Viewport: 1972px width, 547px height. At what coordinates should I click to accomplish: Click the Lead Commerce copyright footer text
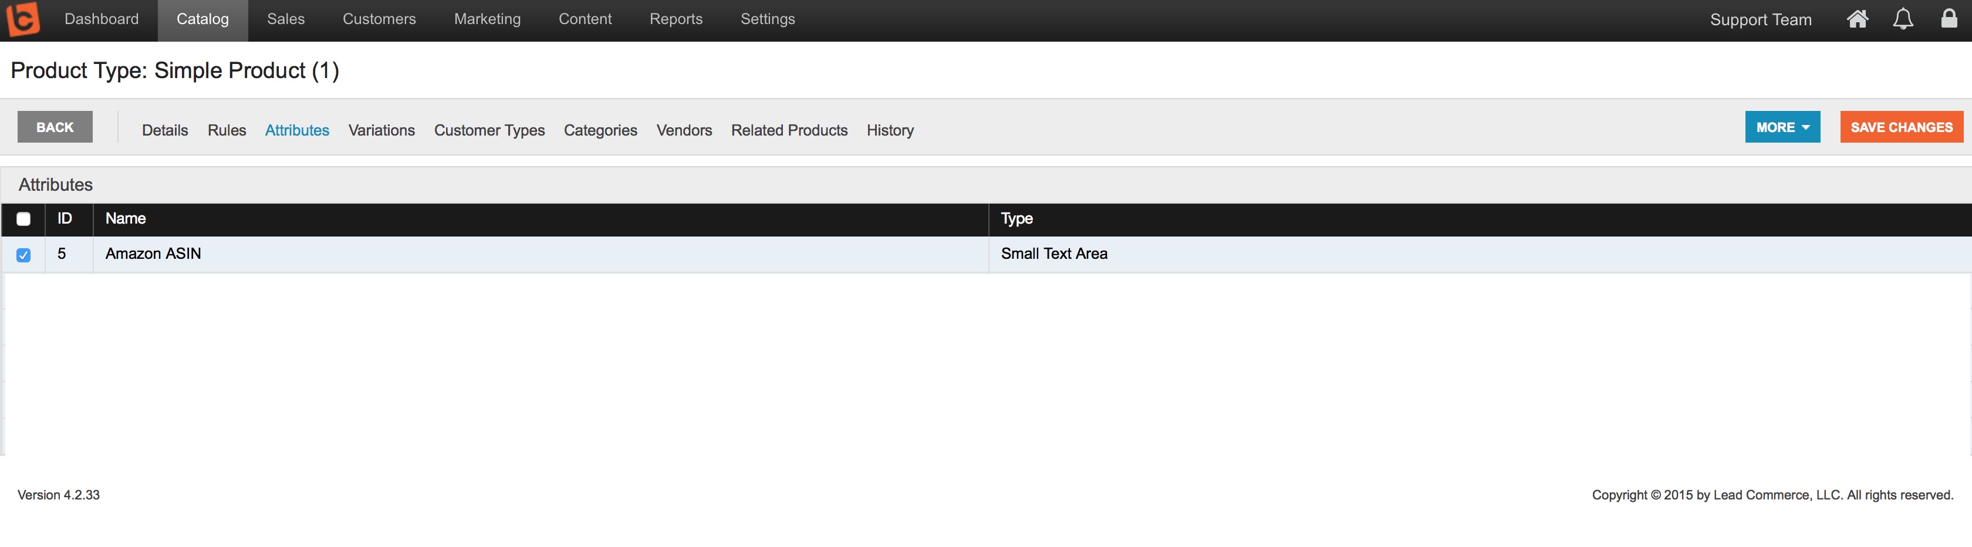(1772, 495)
